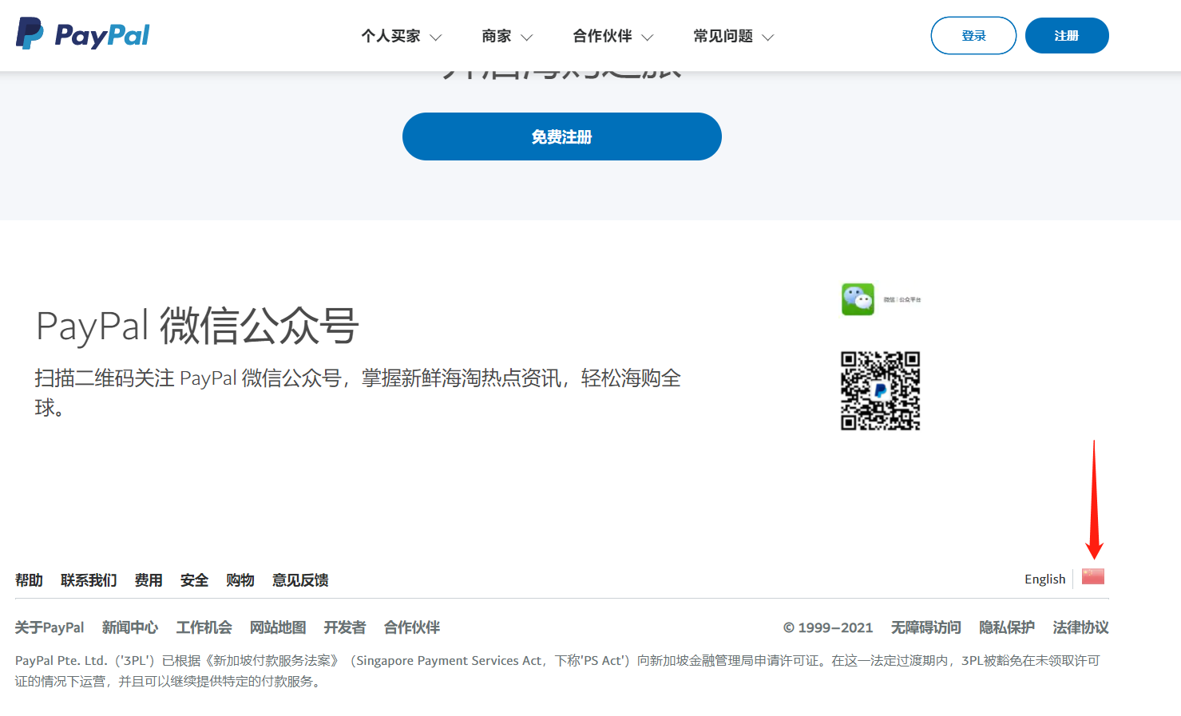Click the PayPal WeChat QR code
1181x716 pixels.
[x=880, y=391]
